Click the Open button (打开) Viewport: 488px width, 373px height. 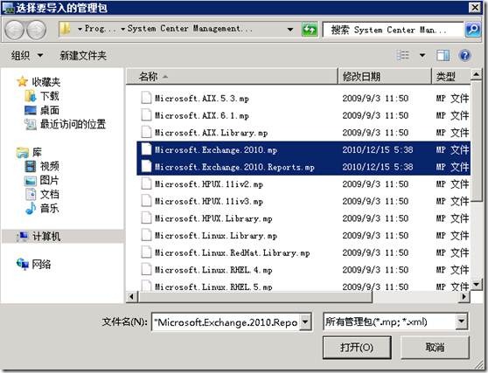357,347
